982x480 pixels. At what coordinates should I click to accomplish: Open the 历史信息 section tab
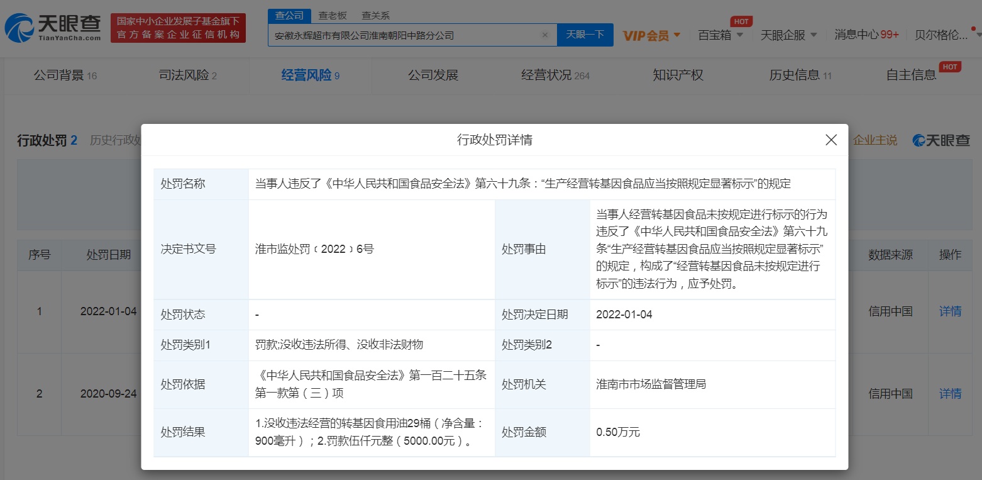coord(800,75)
